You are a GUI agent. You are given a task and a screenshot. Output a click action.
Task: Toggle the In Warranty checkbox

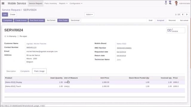pos(5,36)
